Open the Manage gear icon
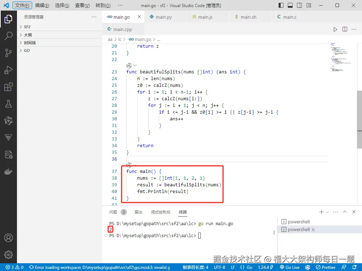The width and height of the screenshot is (362, 271). 8,255
